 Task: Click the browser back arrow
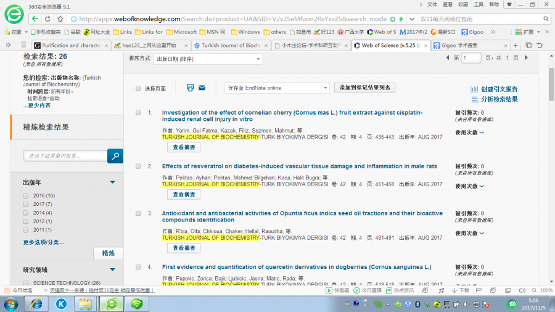(35, 19)
